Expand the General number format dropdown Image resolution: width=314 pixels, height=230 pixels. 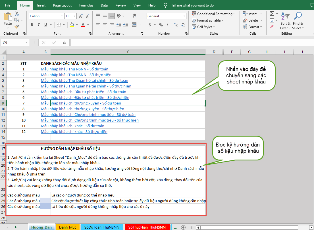184,16
